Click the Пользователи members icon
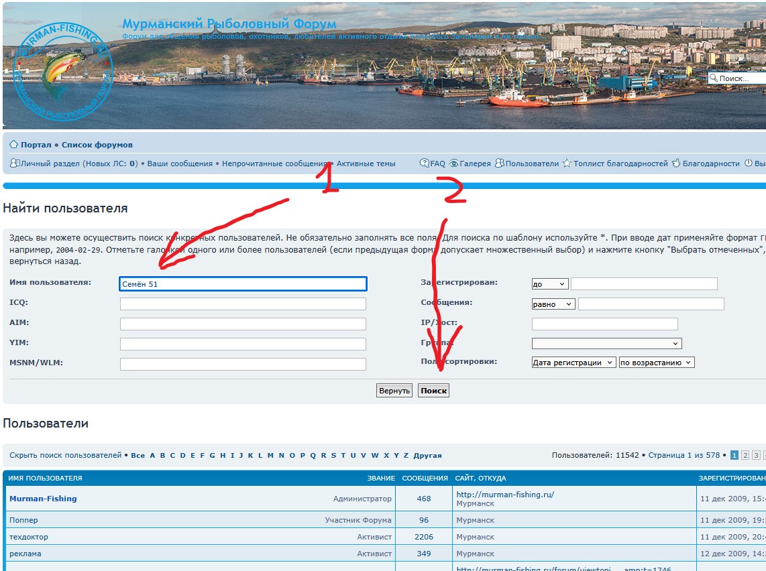 click(499, 164)
